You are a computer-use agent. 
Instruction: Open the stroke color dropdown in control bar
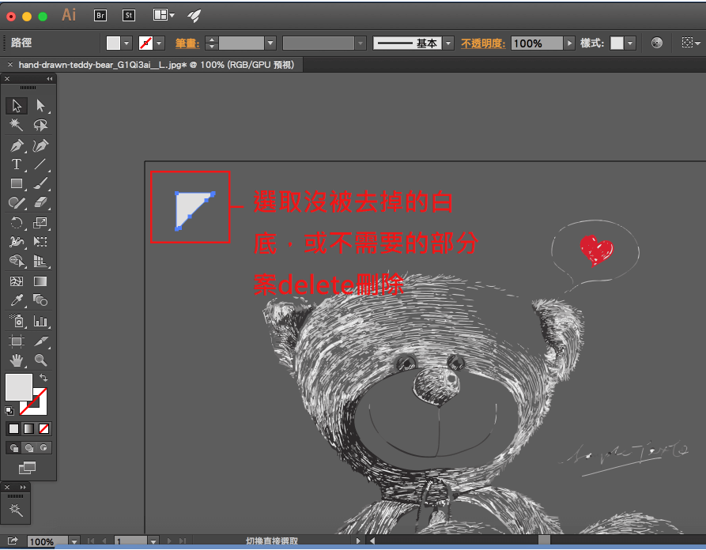[x=159, y=43]
